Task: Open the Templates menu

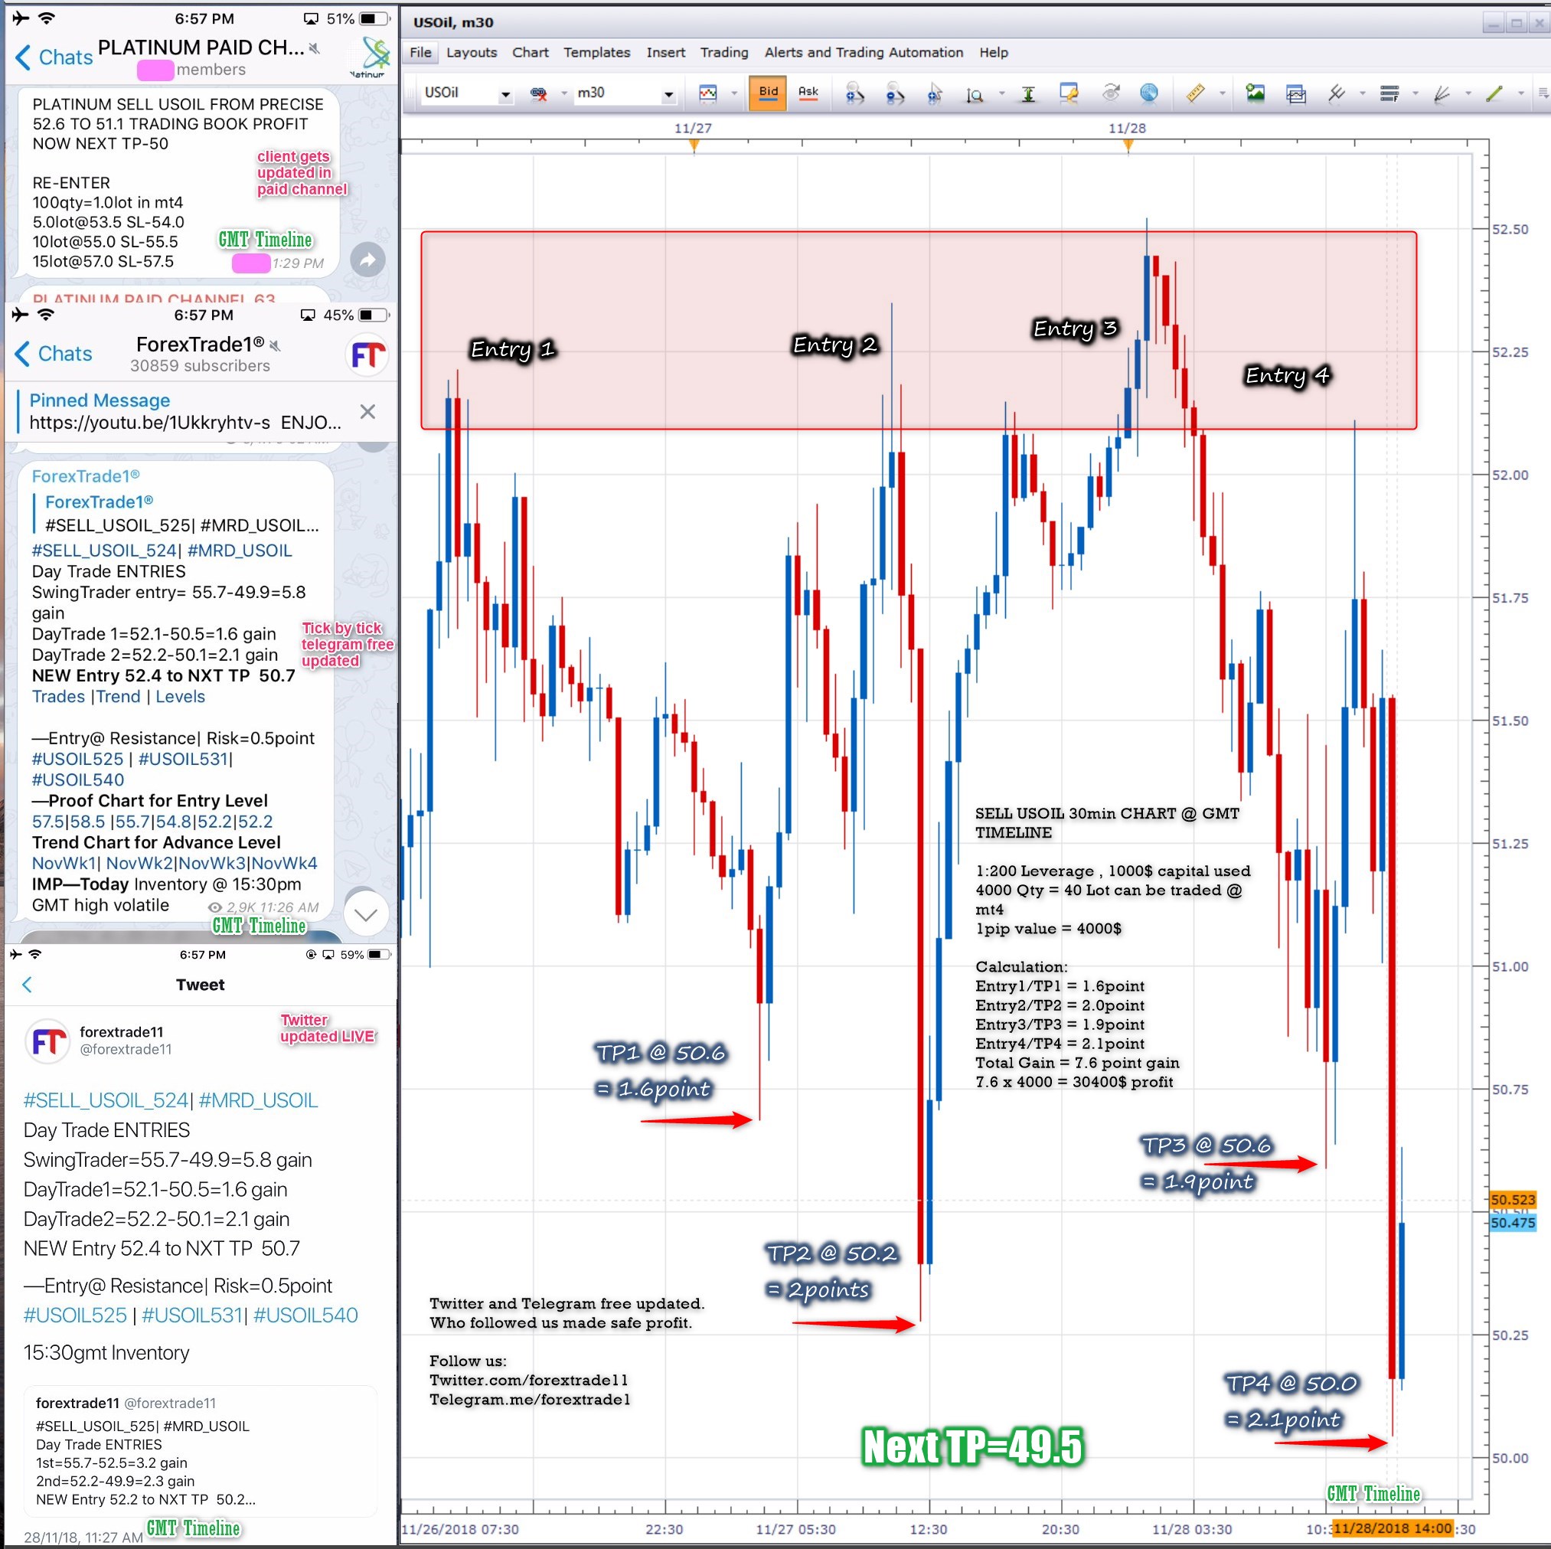Action: coord(596,52)
